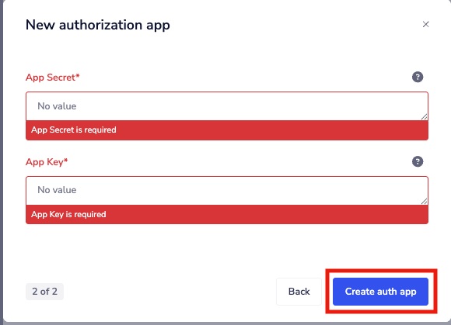The width and height of the screenshot is (451, 325).
Task: Click the App Key textarea resize handle
Action: 424,201
